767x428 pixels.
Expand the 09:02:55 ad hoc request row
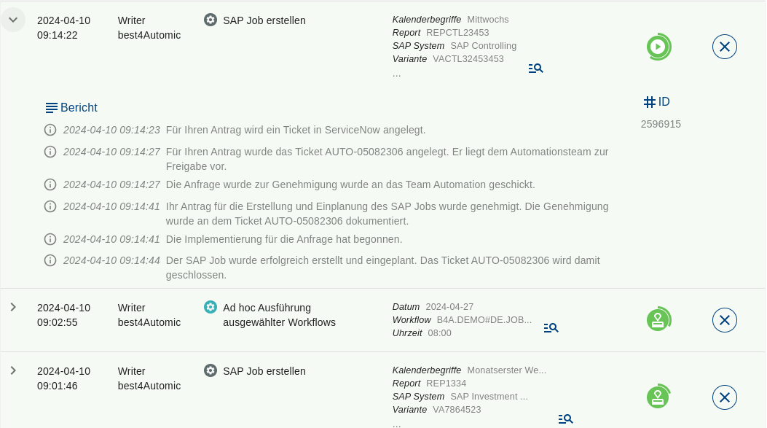click(x=13, y=307)
